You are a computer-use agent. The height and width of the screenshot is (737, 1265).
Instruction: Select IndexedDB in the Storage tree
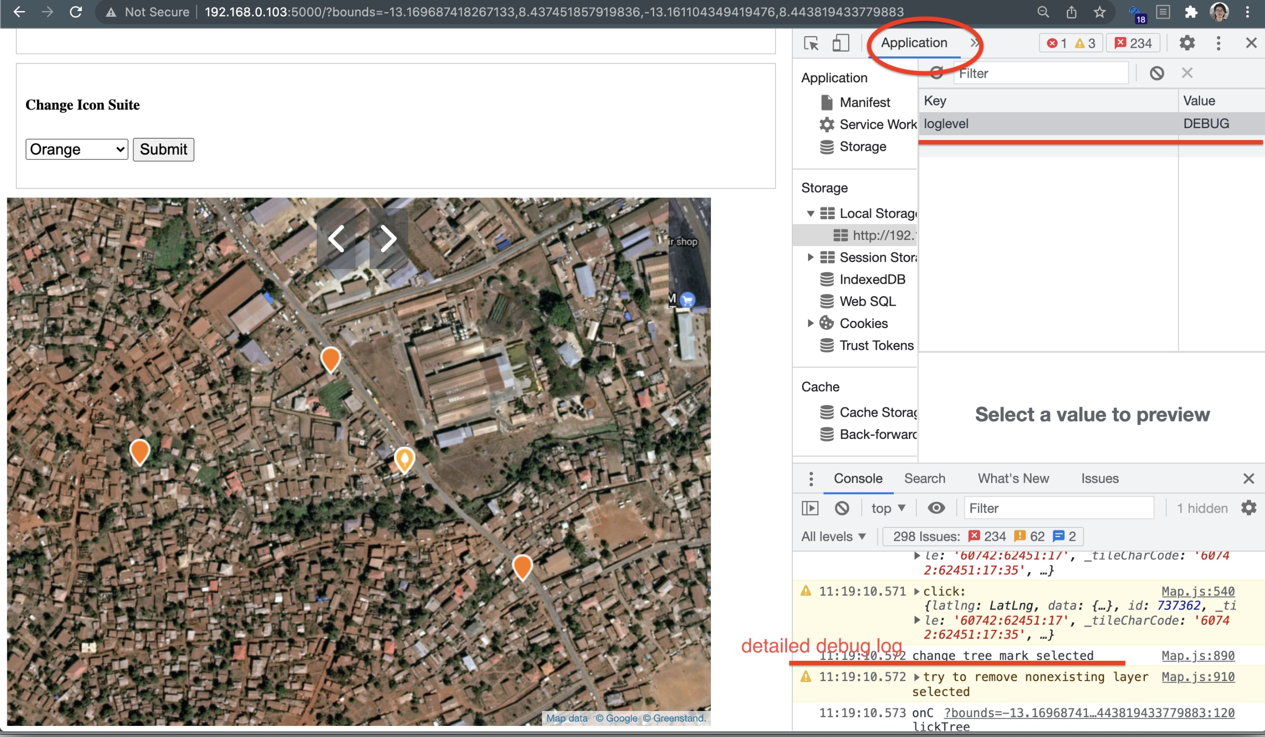tap(863, 279)
